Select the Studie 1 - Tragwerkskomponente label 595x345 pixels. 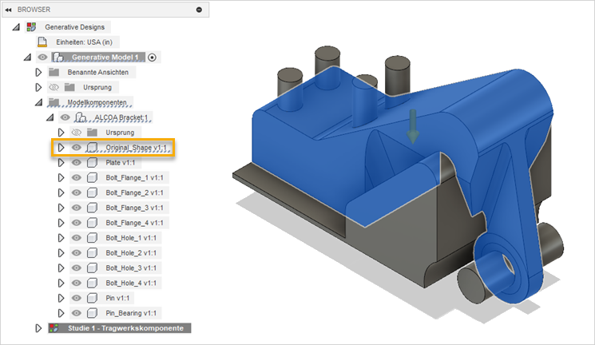coord(125,328)
